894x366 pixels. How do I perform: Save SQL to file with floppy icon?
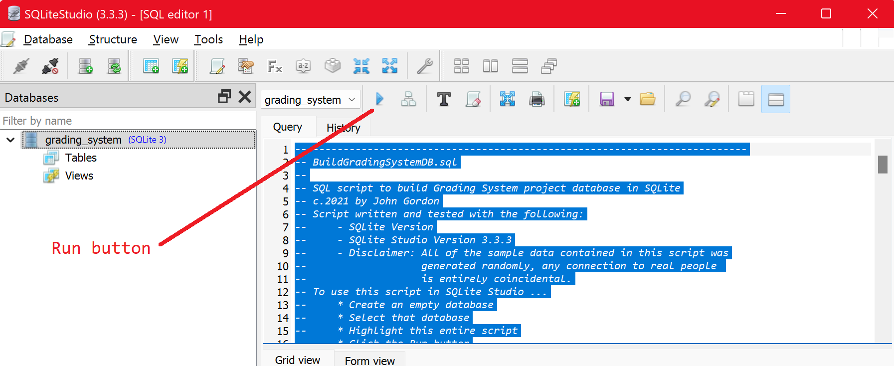coord(607,99)
